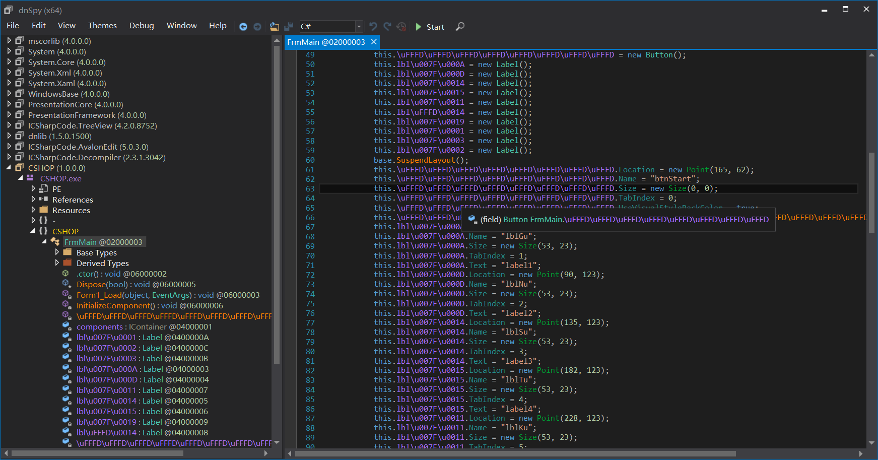Viewport: 878px width, 460px height.
Task: Collapse the CSHOP (1.0.0.0) assembly node
Action: 9,168
